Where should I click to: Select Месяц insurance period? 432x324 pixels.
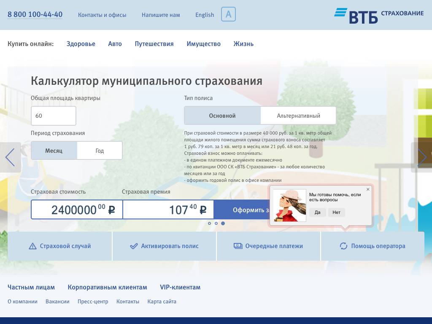54,151
